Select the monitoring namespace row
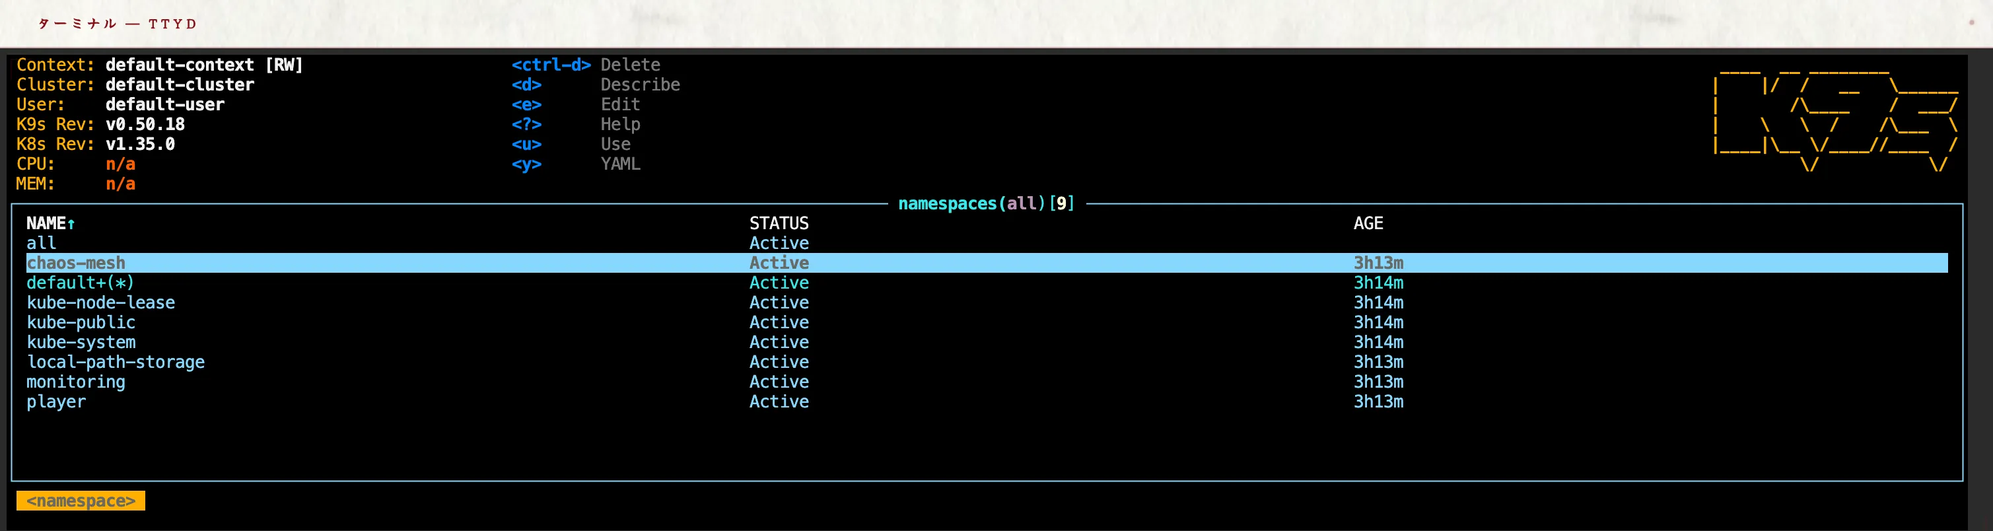This screenshot has height=531, width=1993. pos(76,382)
